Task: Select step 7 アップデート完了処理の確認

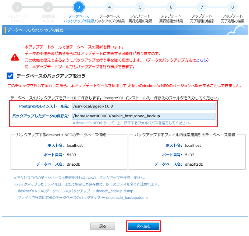Action: tap(202, 7)
